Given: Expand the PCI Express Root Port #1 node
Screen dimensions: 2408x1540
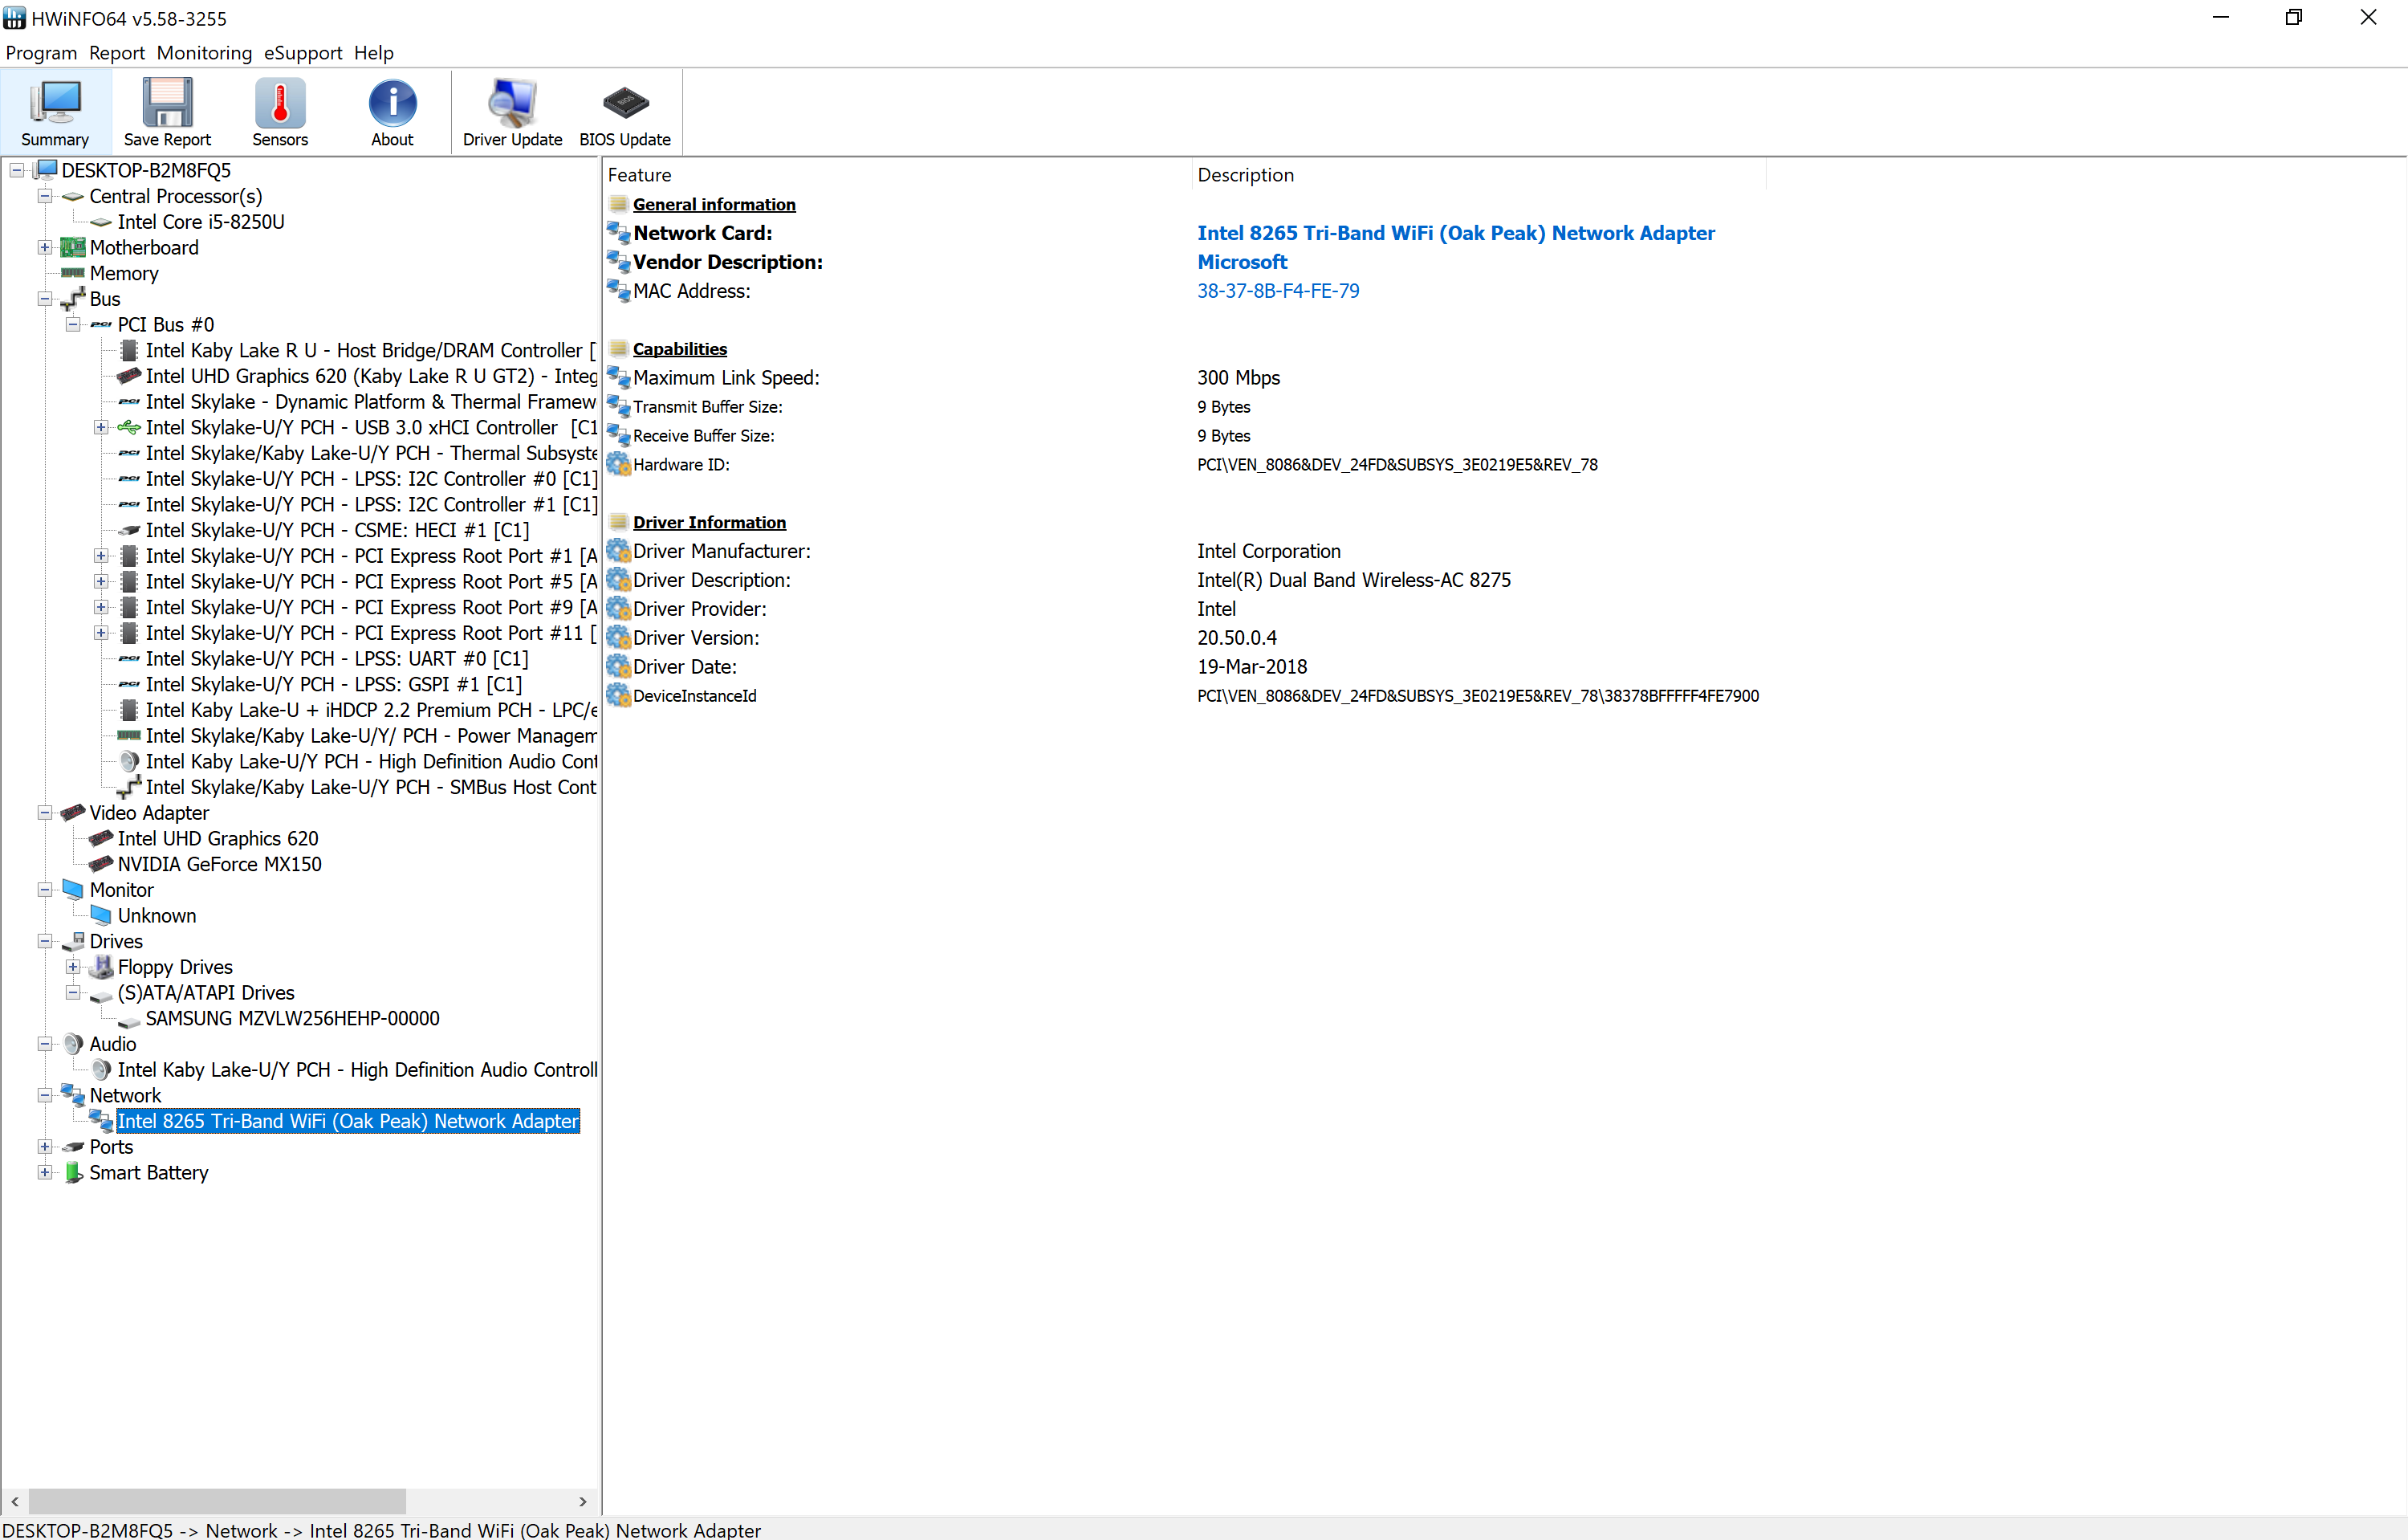Looking at the screenshot, I should 101,556.
